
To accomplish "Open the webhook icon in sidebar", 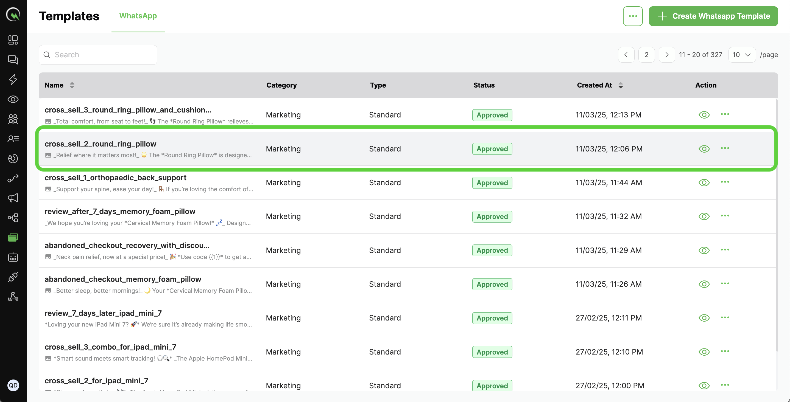I will (x=13, y=297).
